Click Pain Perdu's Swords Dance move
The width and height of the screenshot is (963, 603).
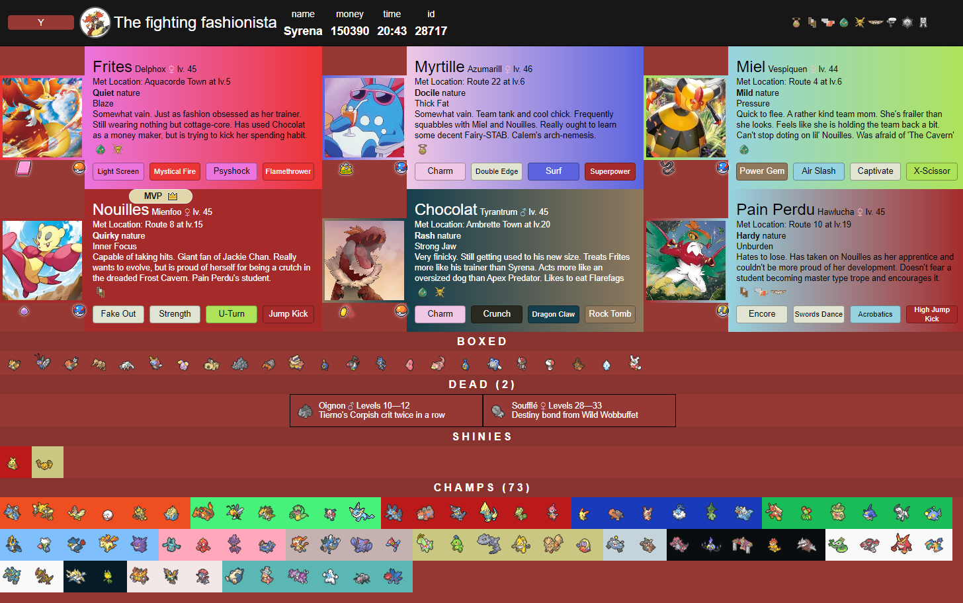[819, 314]
